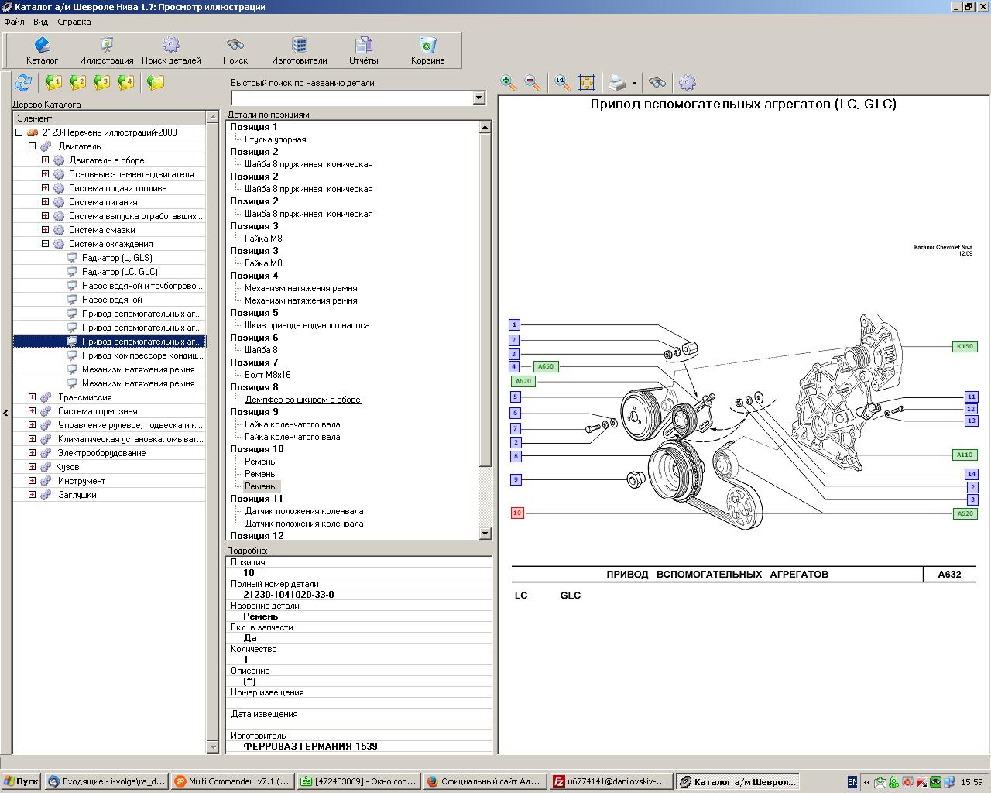Expand the Электрооборудование node

click(32, 453)
